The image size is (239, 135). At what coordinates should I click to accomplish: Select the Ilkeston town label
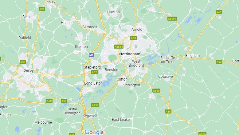tap(81, 47)
